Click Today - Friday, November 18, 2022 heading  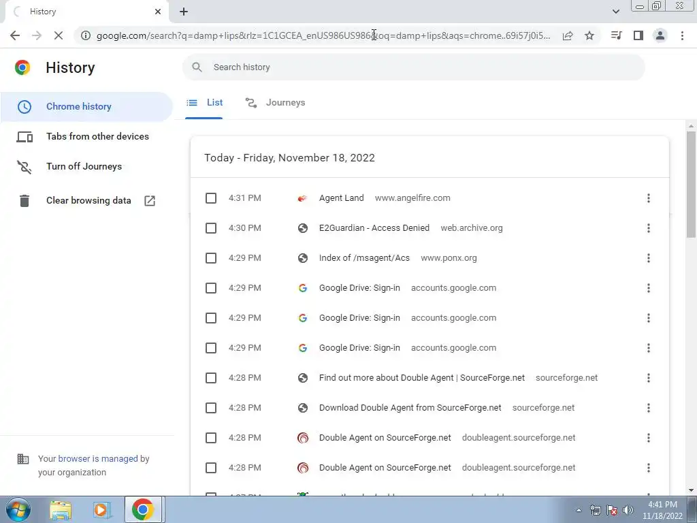pos(289,158)
